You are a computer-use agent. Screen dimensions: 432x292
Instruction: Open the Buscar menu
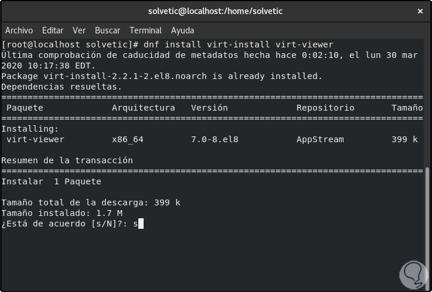pyautogui.click(x=107, y=30)
